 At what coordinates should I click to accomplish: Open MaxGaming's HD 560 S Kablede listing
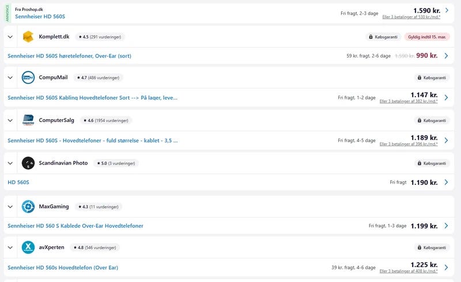(x=75, y=226)
